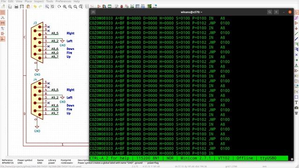Click A9_7 net label
299x168 pixels.
55,113
